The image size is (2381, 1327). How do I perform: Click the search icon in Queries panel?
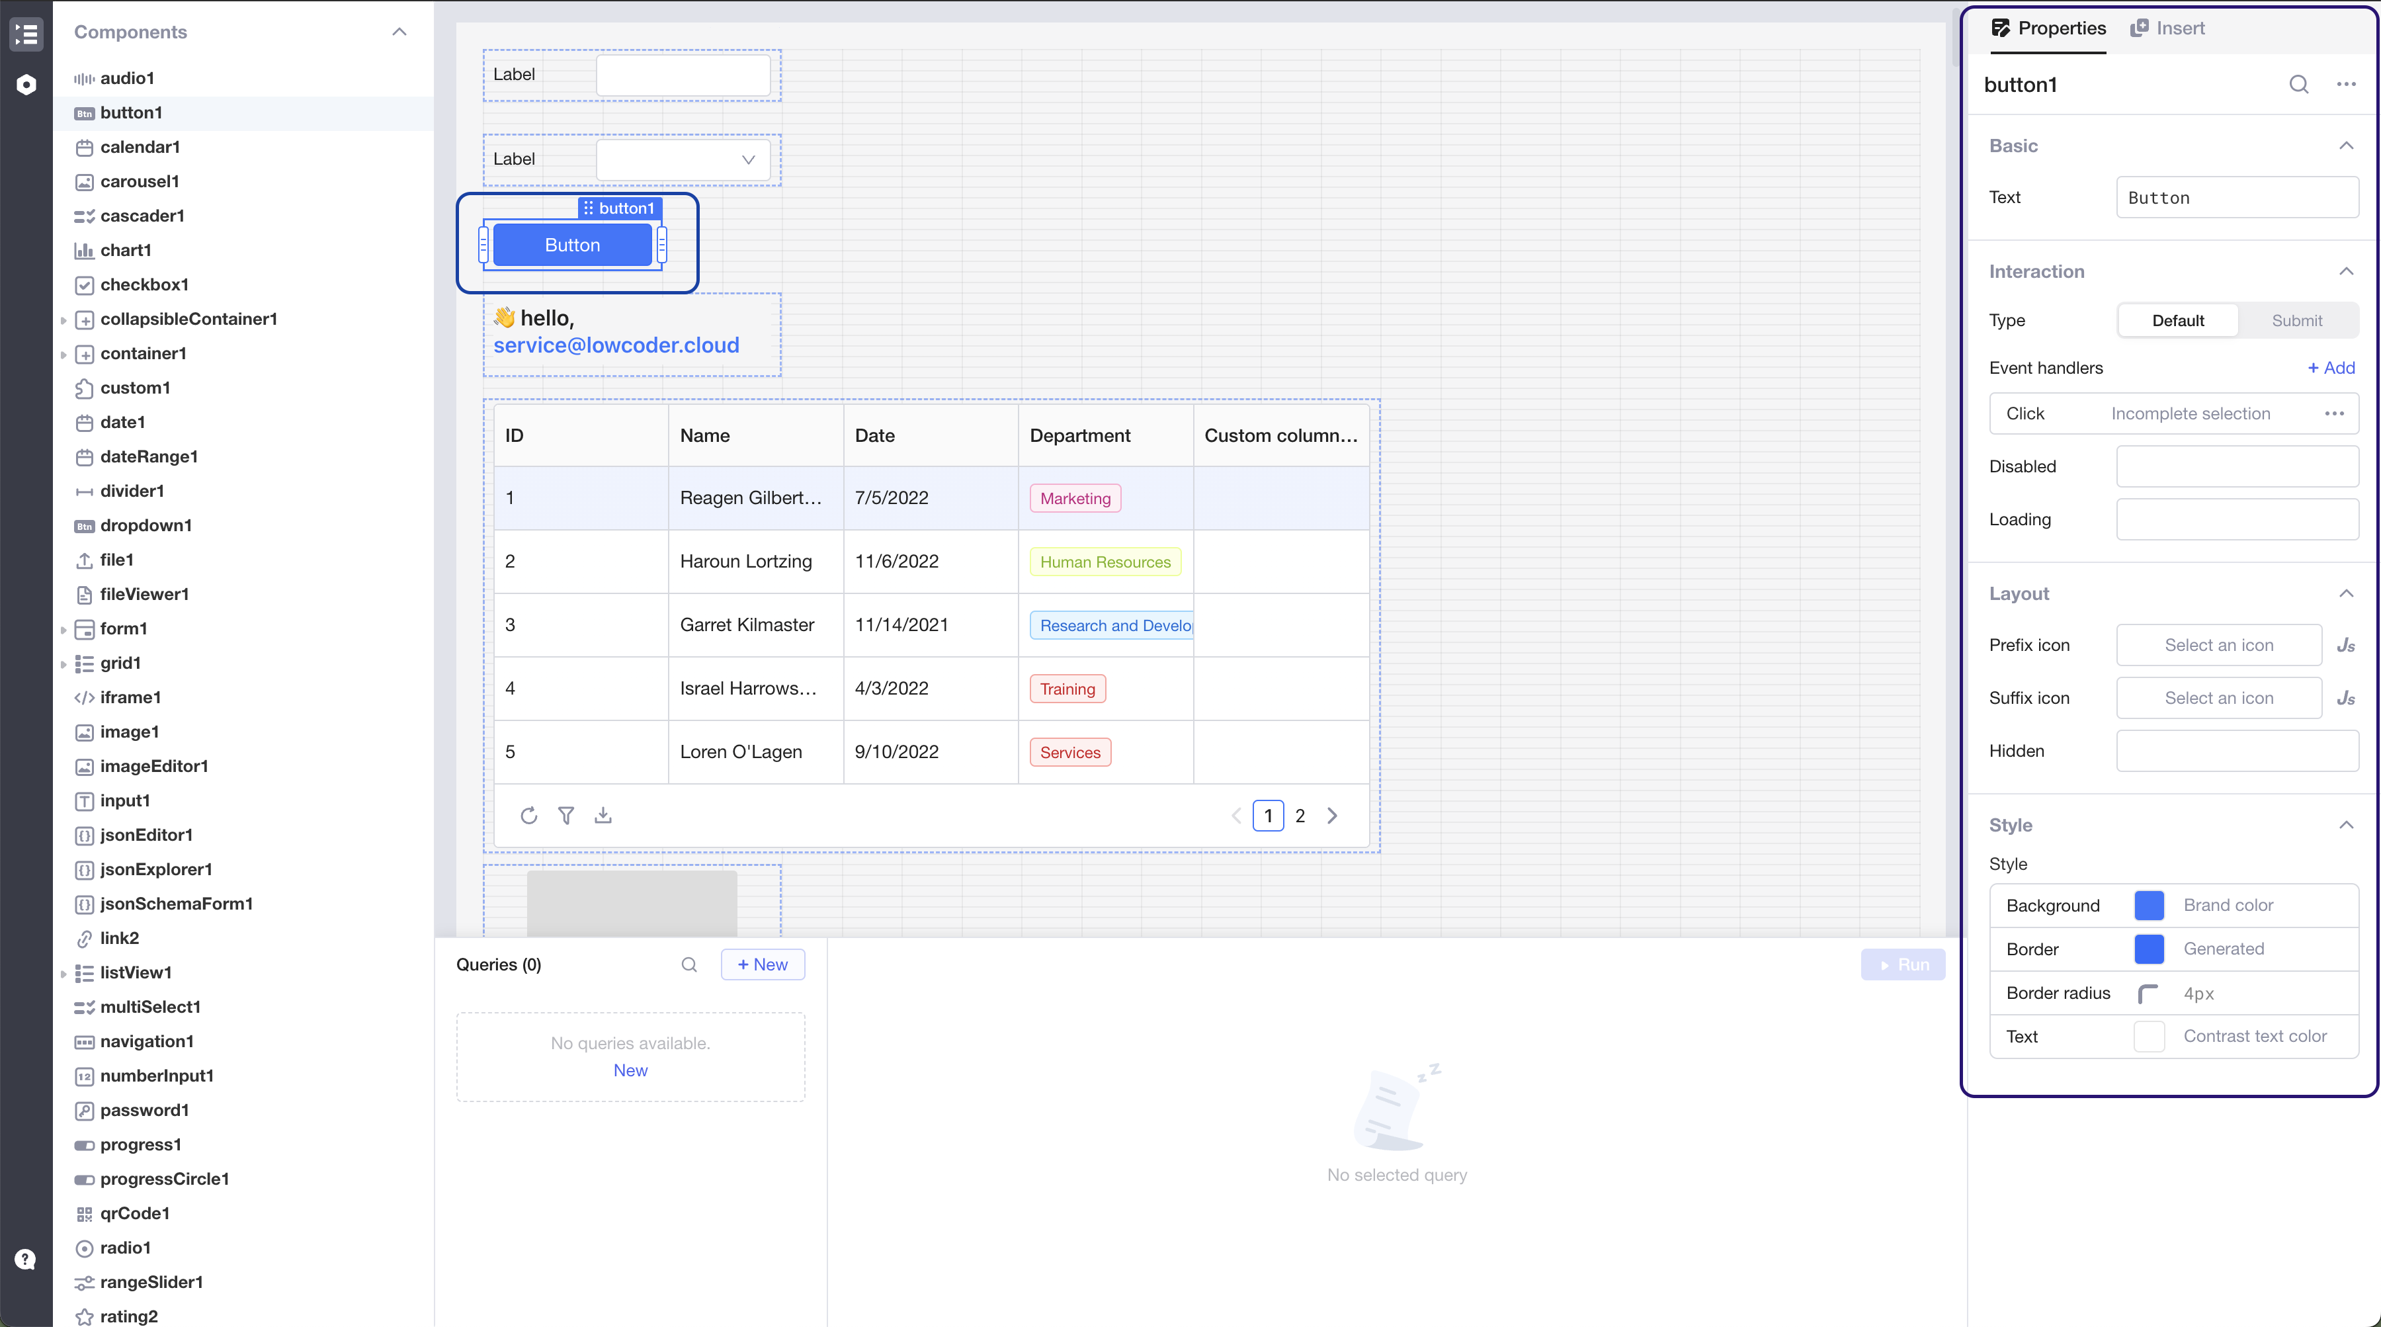(689, 964)
